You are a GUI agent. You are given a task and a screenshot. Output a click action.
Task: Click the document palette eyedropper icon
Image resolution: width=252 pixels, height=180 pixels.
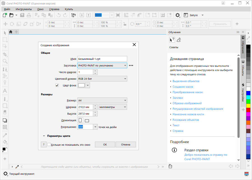coord(17,167)
